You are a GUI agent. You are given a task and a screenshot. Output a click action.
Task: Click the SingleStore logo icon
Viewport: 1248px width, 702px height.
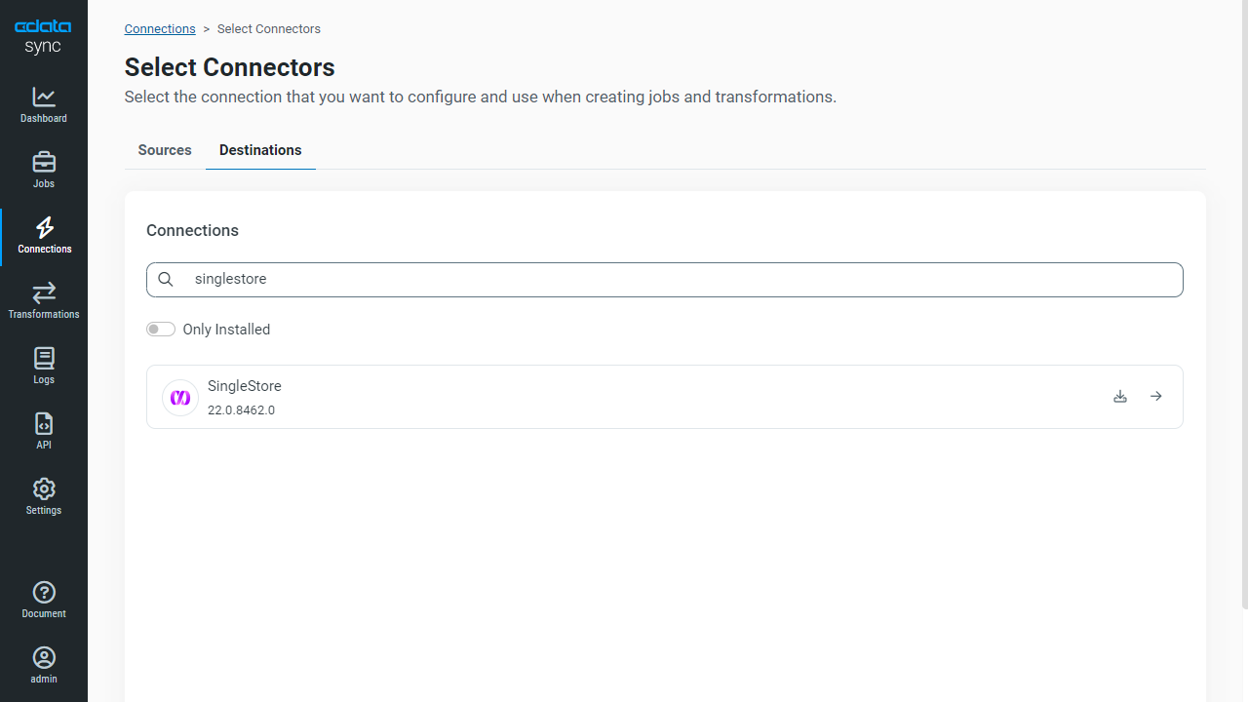pos(180,398)
